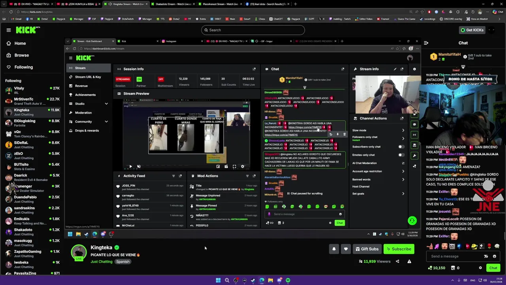Click the Gift Subs button
The height and width of the screenshot is (285, 506).
[367, 249]
